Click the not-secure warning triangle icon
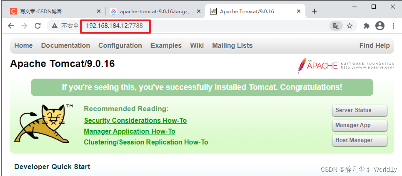This screenshot has height=176, width=402. 54,26
